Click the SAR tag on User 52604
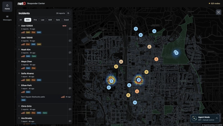This screenshot has height=126, width=223. click(28, 32)
